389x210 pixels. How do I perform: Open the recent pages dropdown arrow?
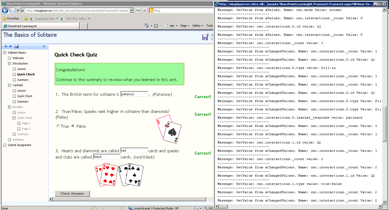pyautogui.click(x=18, y=11)
